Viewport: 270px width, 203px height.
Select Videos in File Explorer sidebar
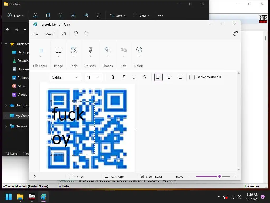[x=20, y=95]
